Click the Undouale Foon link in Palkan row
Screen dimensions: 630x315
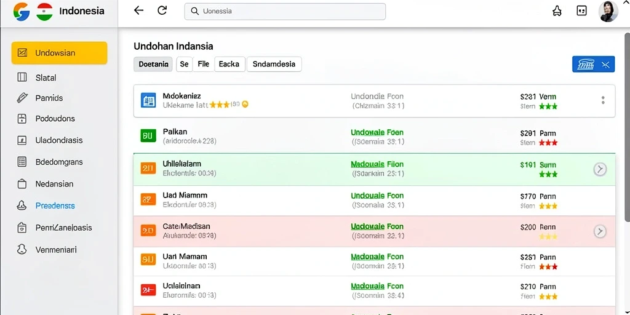(377, 132)
